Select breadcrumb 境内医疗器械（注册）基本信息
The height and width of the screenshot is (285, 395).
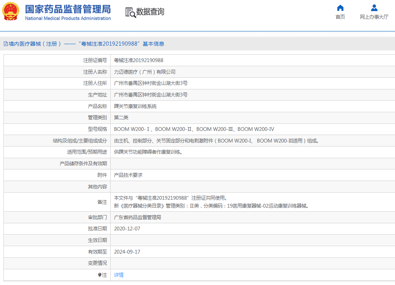[x=86, y=44]
